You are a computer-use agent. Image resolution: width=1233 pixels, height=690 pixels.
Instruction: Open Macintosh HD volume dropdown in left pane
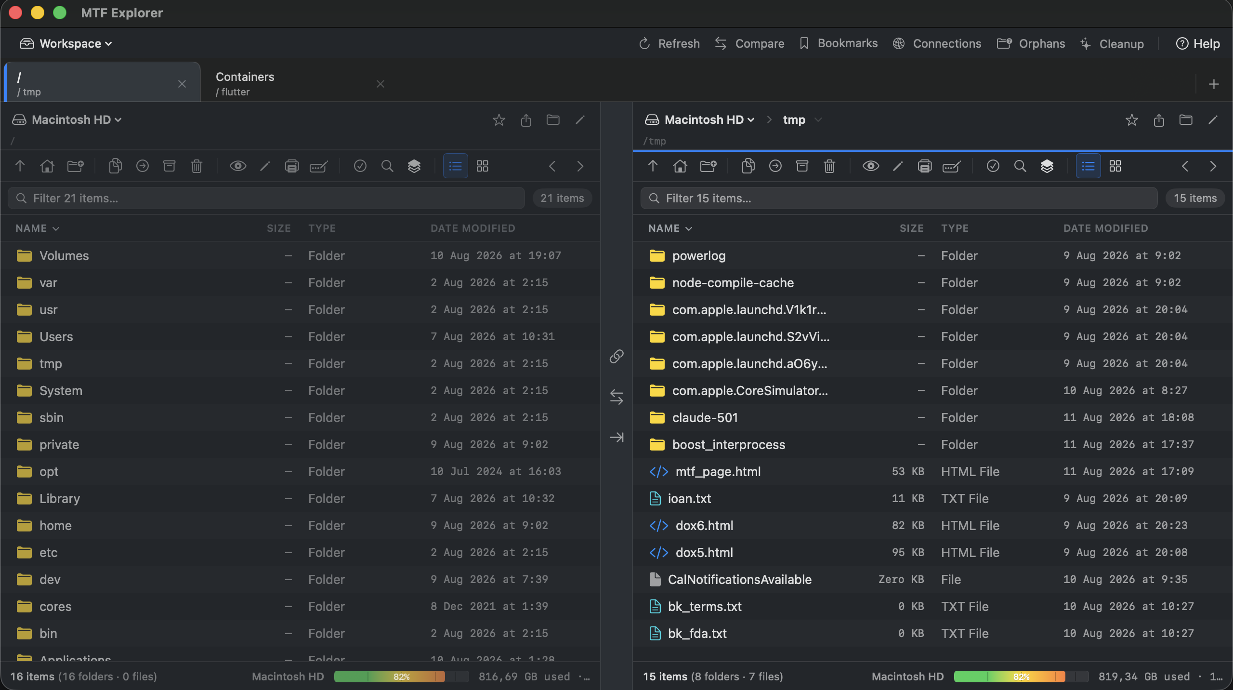pyautogui.click(x=67, y=119)
